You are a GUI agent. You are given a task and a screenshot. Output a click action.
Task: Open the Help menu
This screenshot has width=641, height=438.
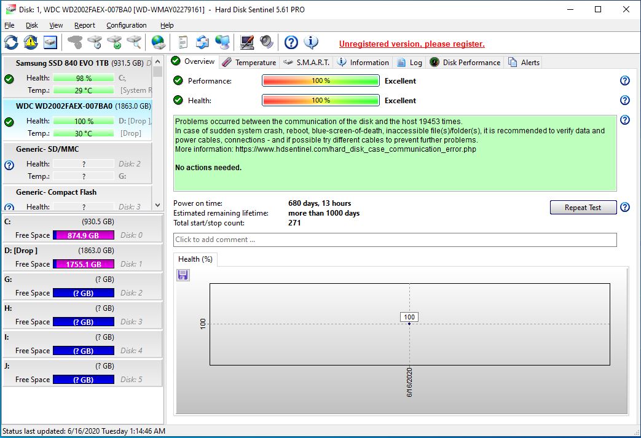167,25
